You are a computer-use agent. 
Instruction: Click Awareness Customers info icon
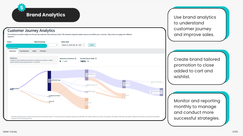(x=75, y=59)
